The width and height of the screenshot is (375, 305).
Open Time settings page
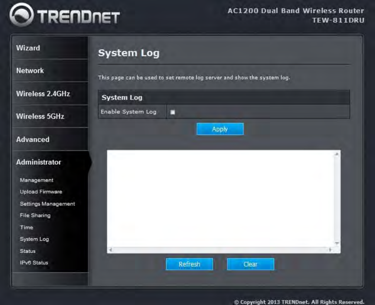[27, 227]
